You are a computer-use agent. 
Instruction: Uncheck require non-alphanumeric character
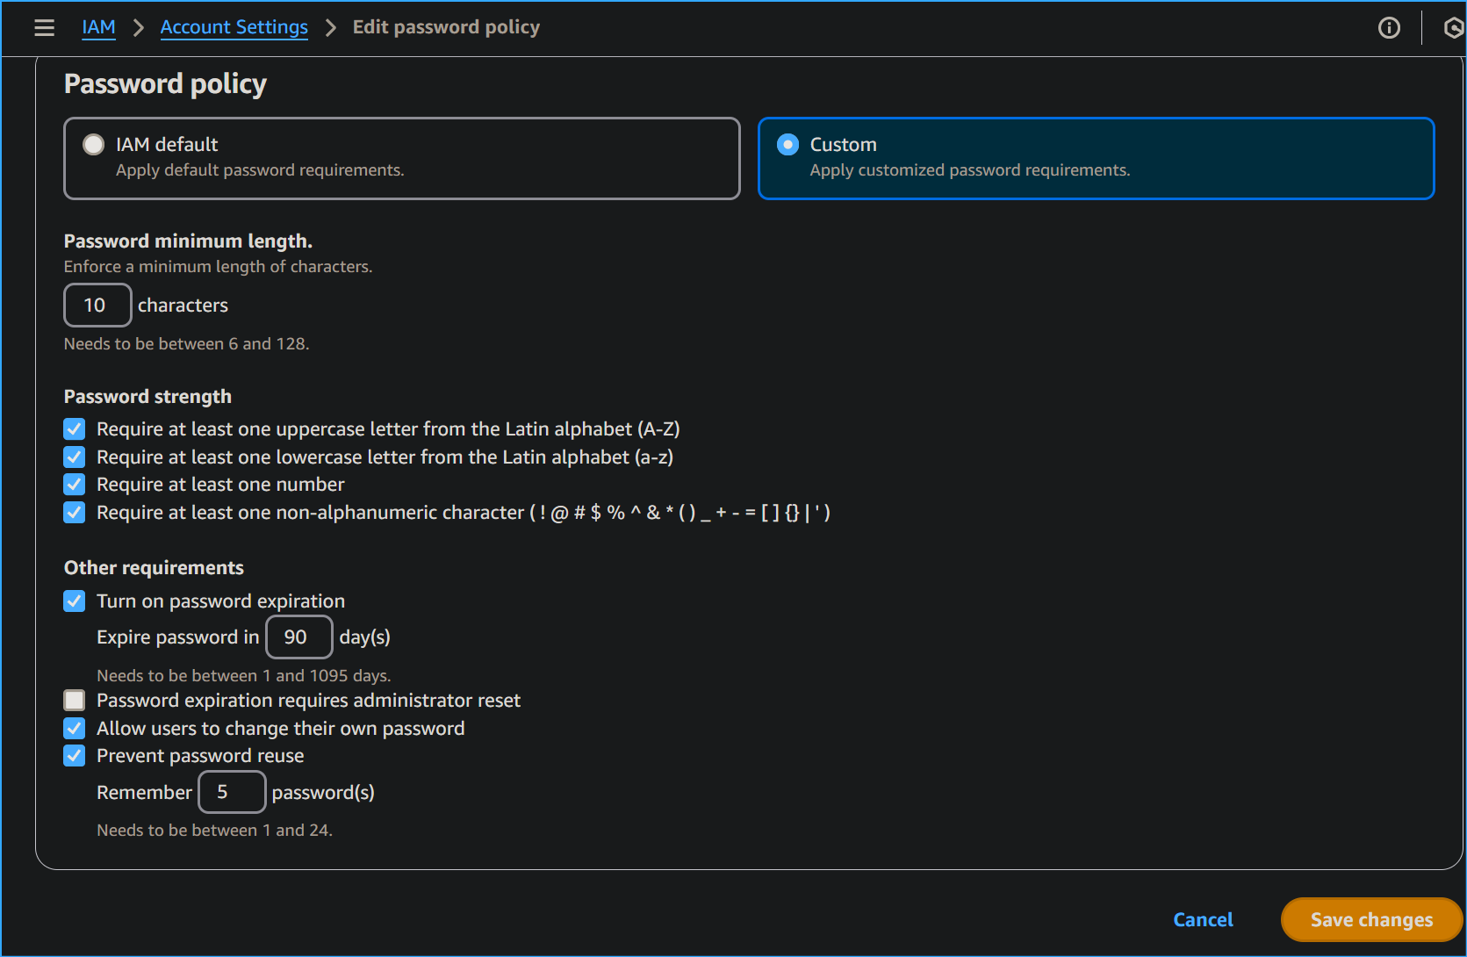click(x=74, y=512)
